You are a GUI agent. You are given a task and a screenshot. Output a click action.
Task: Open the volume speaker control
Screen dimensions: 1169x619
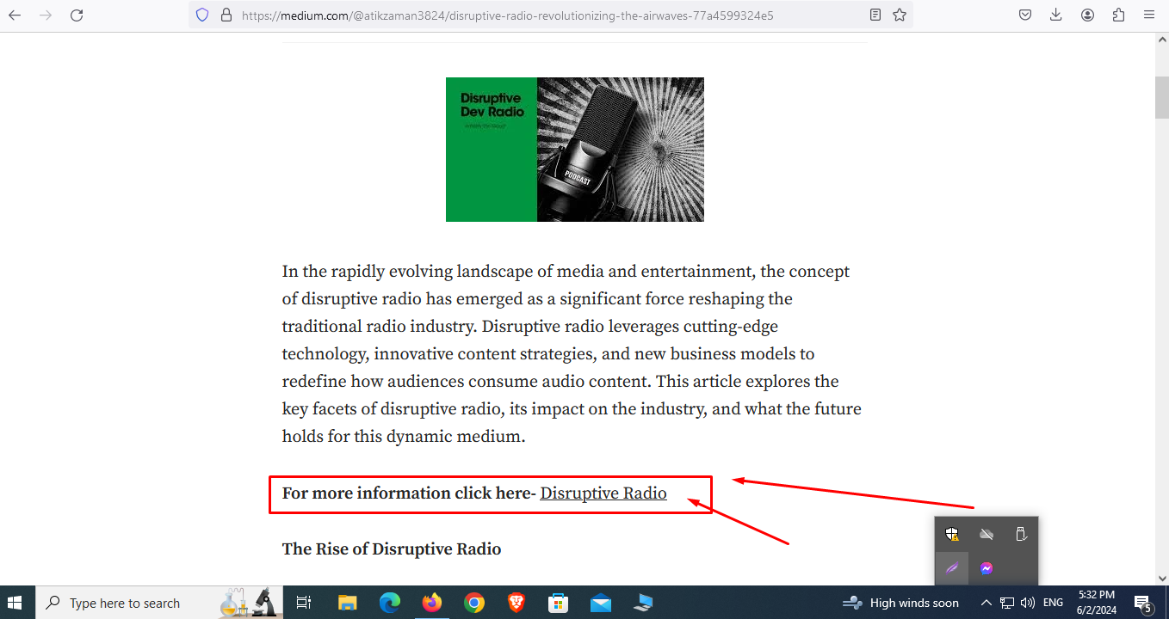click(x=1027, y=603)
